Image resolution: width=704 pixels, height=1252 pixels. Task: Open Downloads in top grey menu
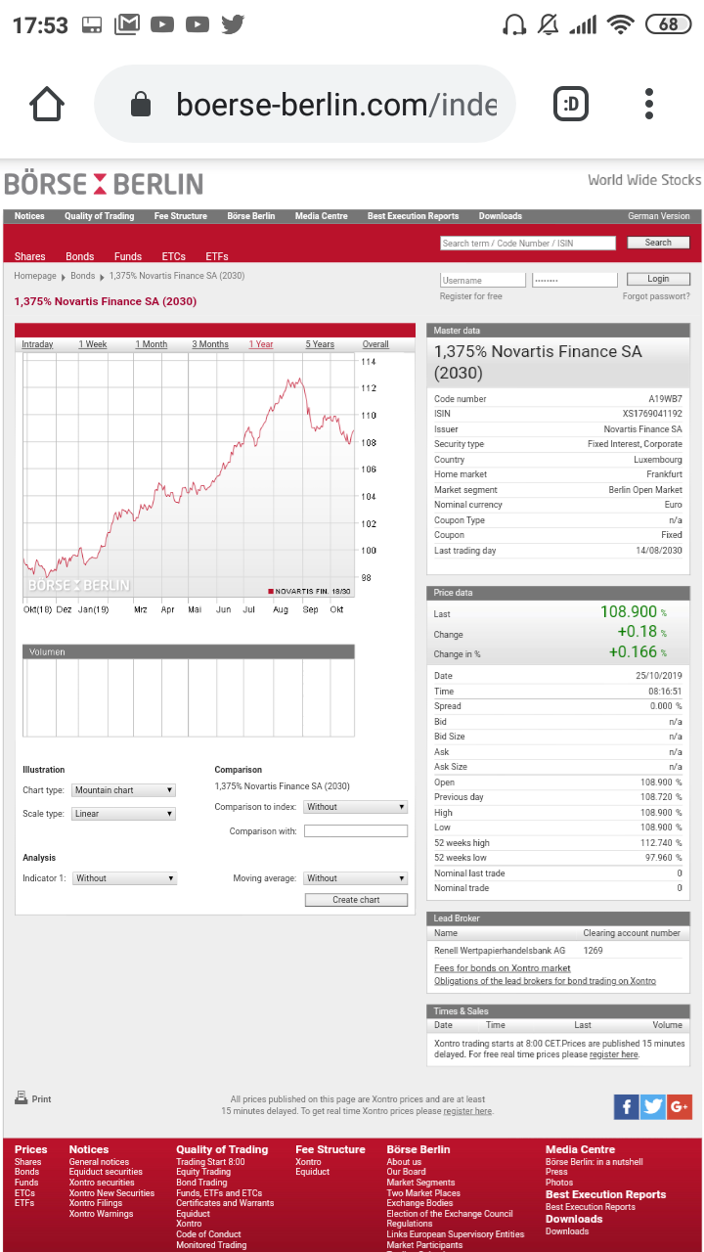coord(501,216)
